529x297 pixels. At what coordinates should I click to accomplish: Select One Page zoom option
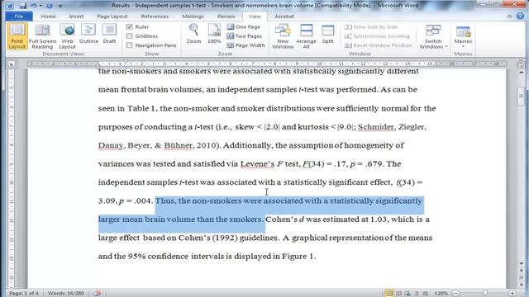(244, 26)
